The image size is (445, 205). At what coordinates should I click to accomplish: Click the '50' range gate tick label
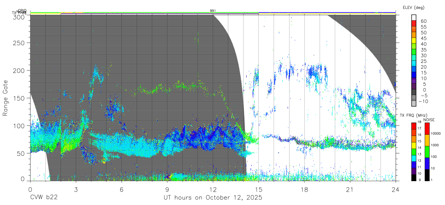[21, 153]
